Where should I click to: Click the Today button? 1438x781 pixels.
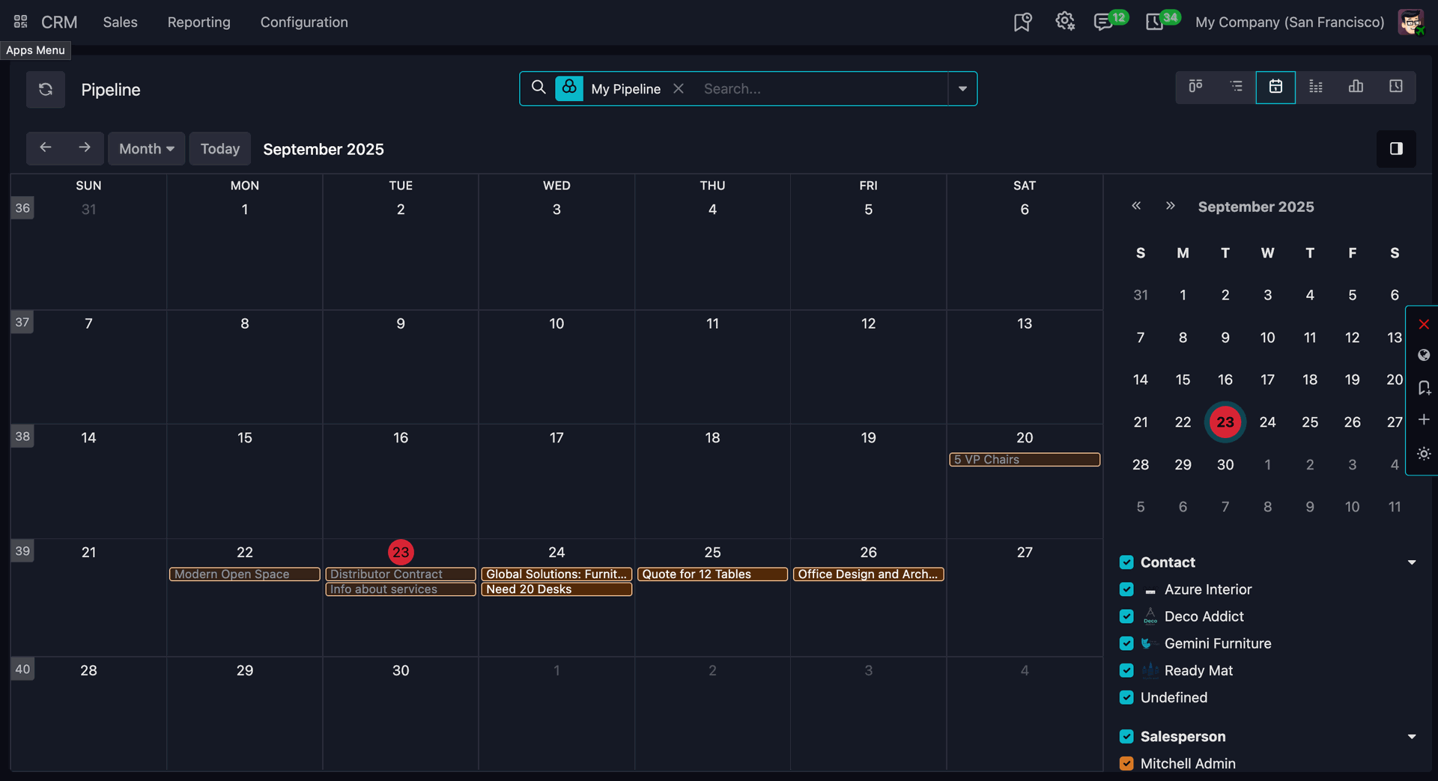219,149
